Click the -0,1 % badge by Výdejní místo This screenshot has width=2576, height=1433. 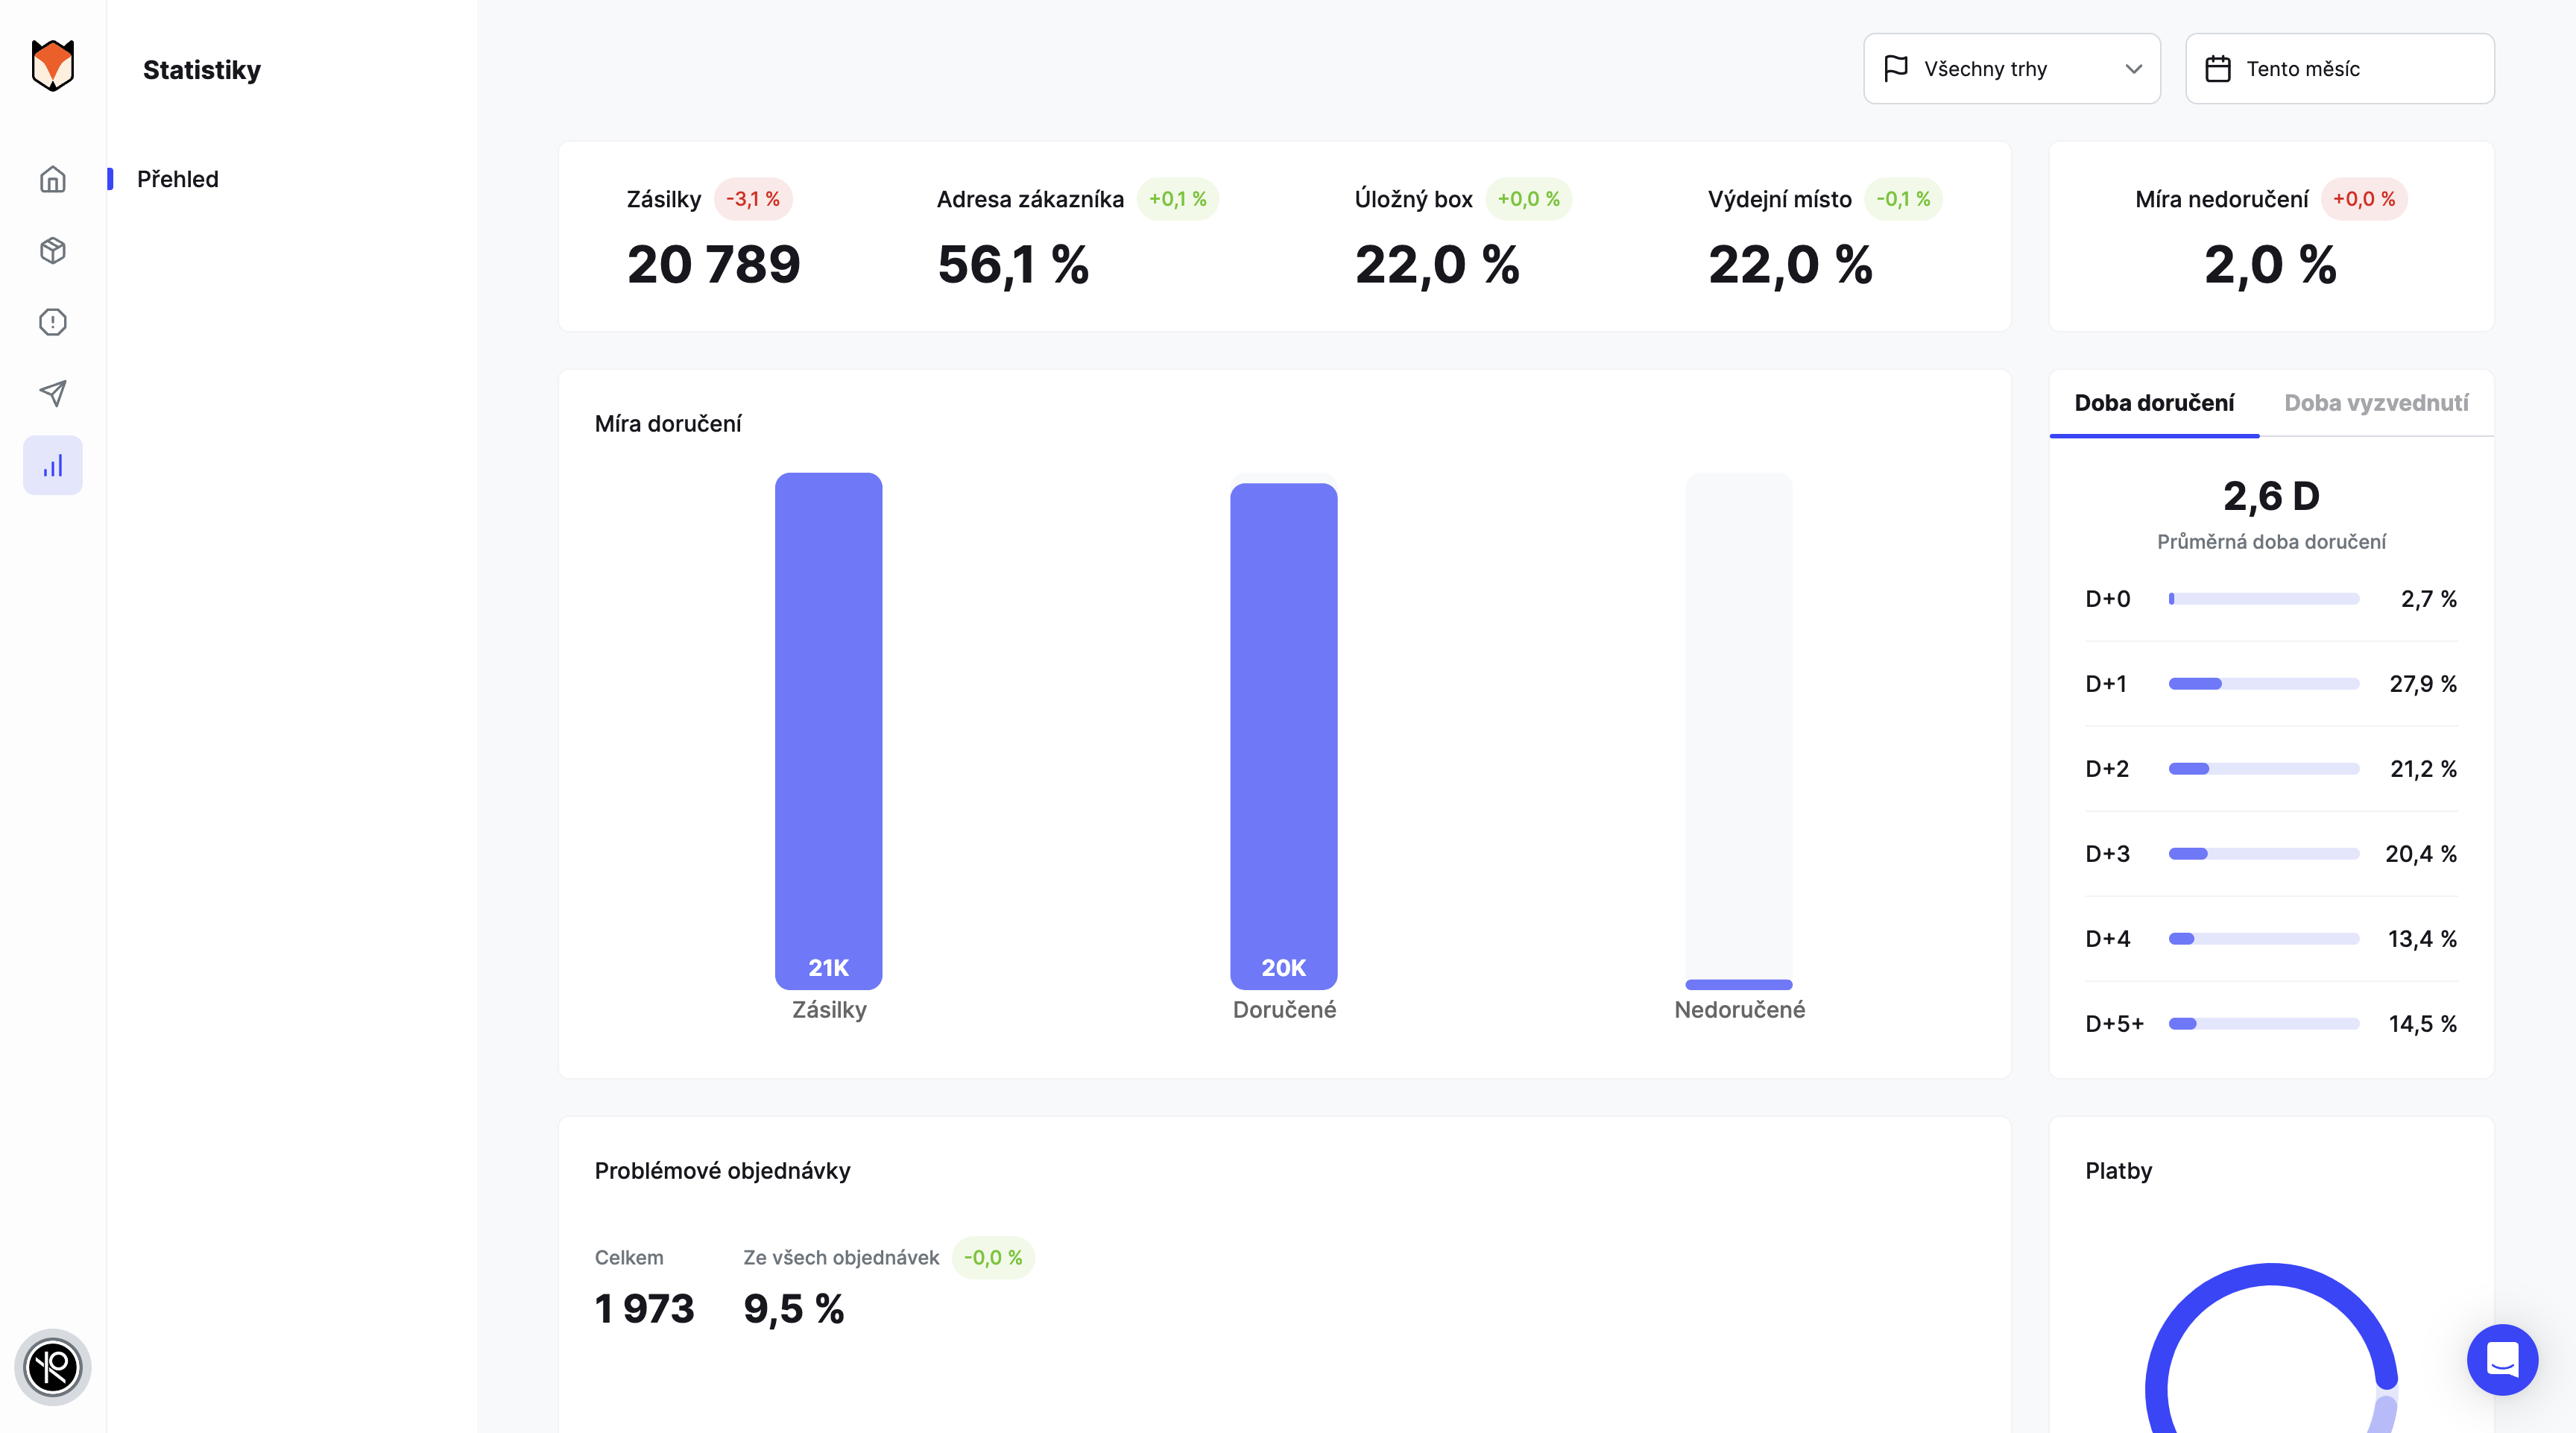1903,199
